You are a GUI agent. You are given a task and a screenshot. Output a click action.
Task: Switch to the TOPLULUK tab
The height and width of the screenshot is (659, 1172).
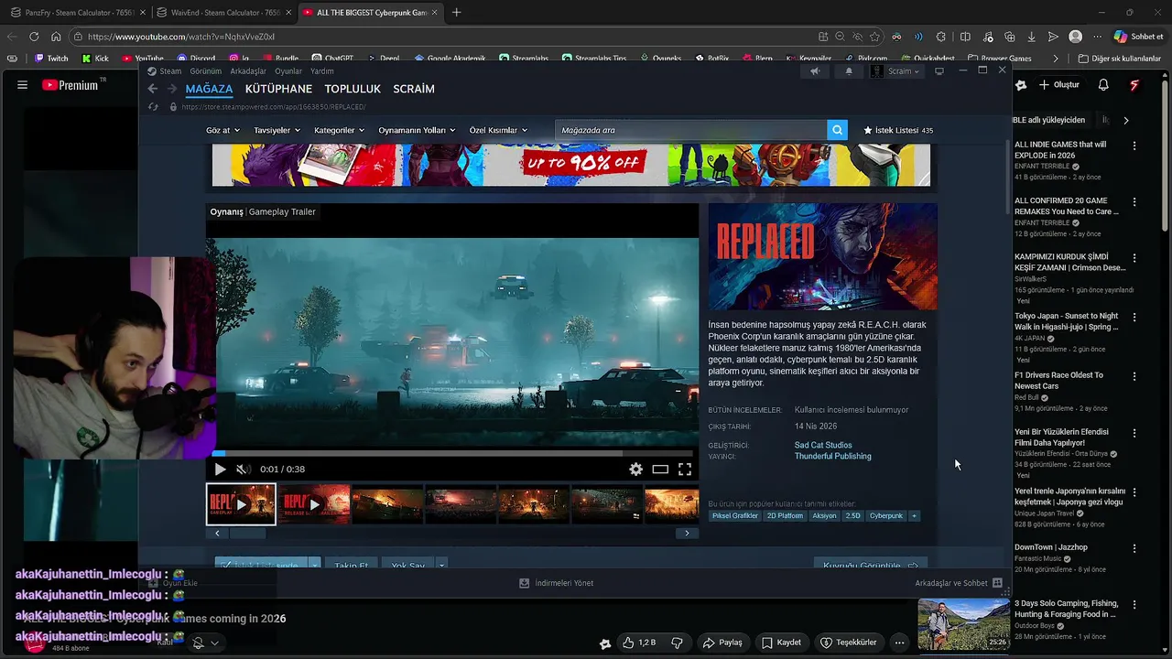[x=353, y=89]
